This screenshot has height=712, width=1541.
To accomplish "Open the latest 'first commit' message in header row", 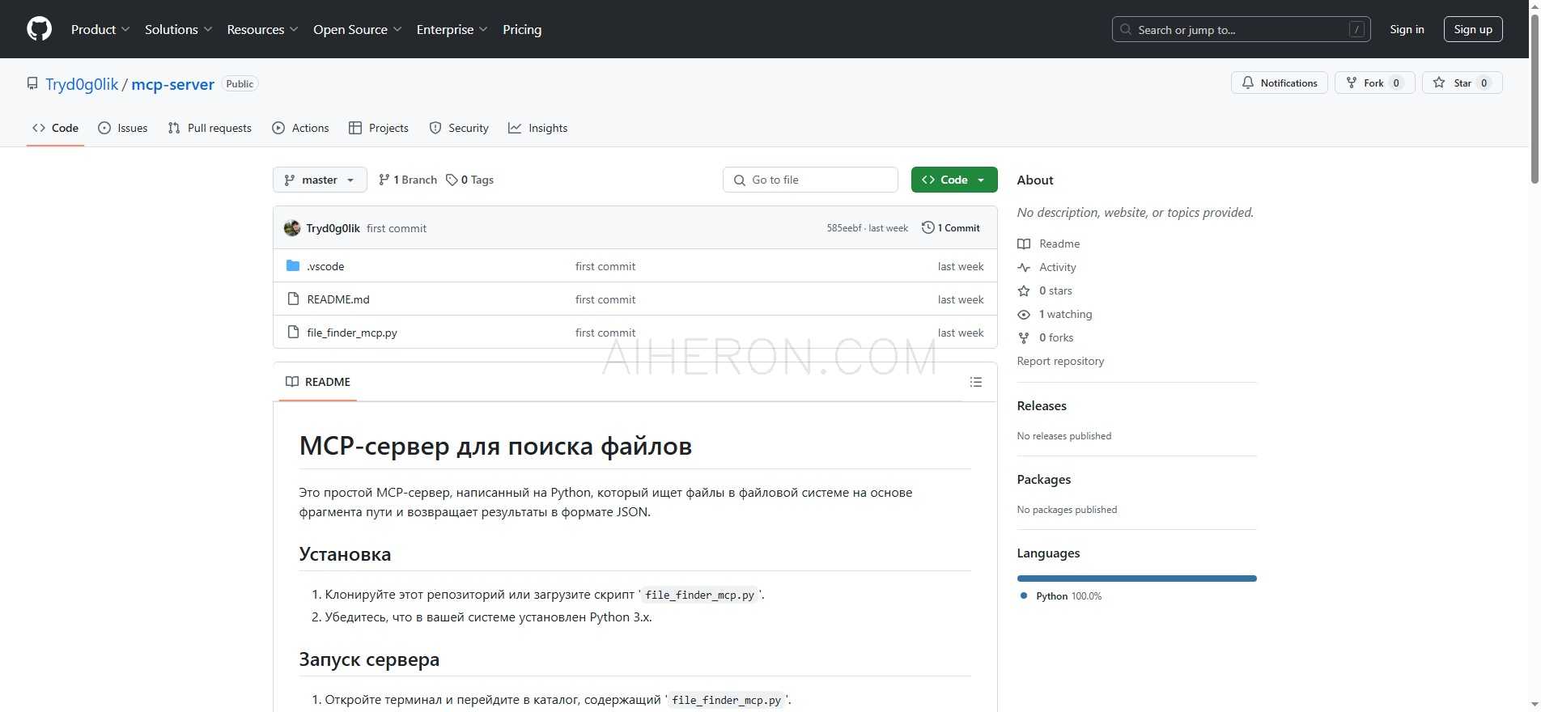I will [397, 228].
